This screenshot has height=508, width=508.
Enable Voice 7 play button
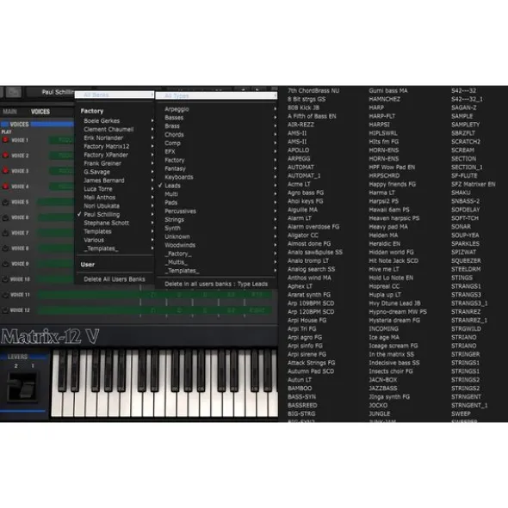(5, 233)
